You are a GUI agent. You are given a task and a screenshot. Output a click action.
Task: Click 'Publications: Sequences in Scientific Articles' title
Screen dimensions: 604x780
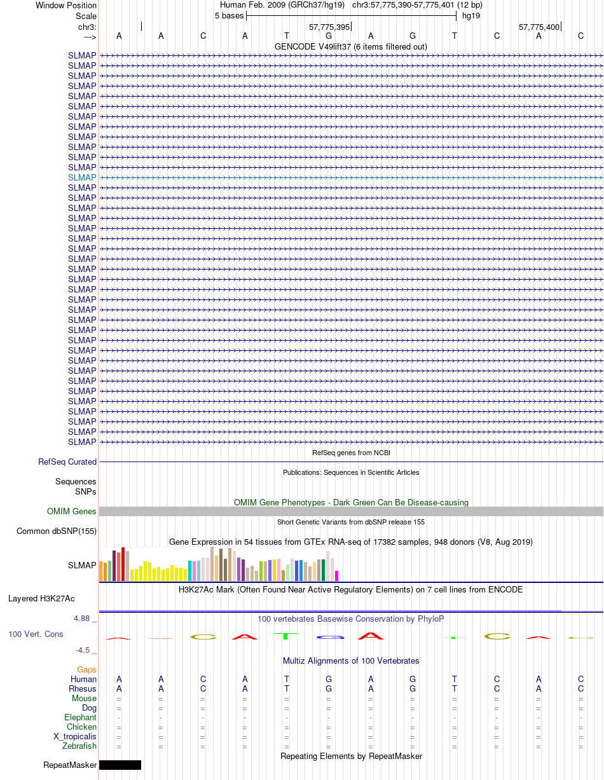point(351,472)
